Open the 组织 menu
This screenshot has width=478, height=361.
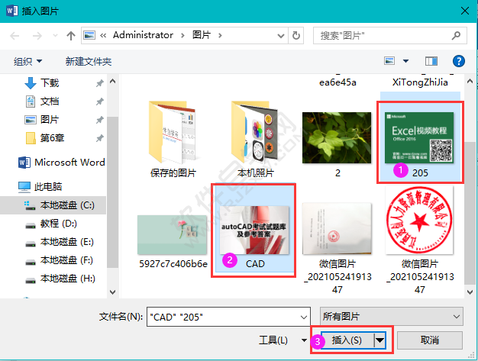point(27,62)
